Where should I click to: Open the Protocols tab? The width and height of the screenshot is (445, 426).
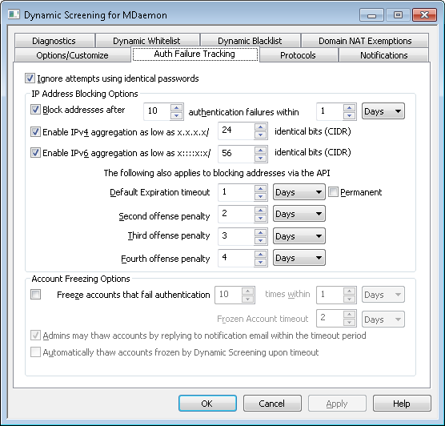tap(298, 54)
